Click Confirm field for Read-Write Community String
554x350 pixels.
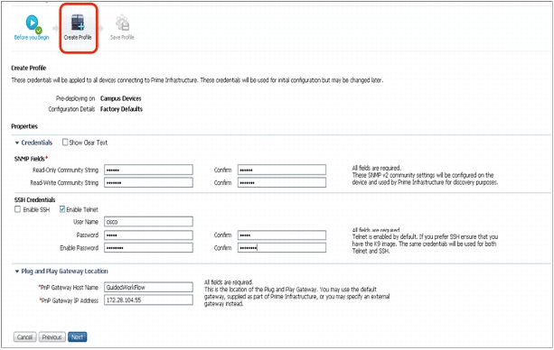tap(282, 182)
